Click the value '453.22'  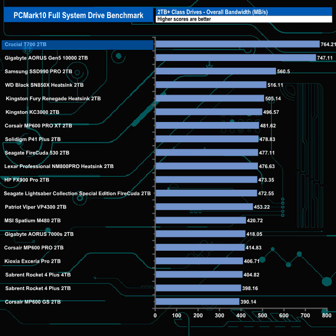262,207
